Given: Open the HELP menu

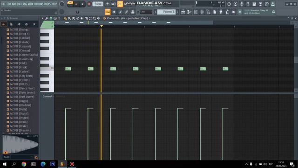Looking at the screenshot, I should pyautogui.click(x=54, y=4).
